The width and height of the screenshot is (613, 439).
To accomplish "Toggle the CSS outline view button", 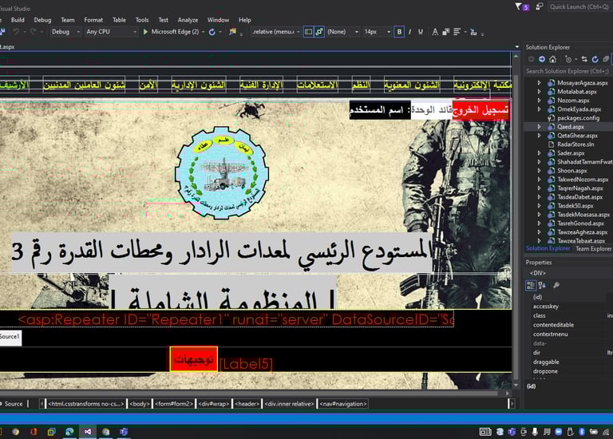I will pos(308,32).
